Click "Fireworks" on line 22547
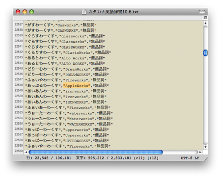The height and width of the screenshot is (179, 221). 76,80
